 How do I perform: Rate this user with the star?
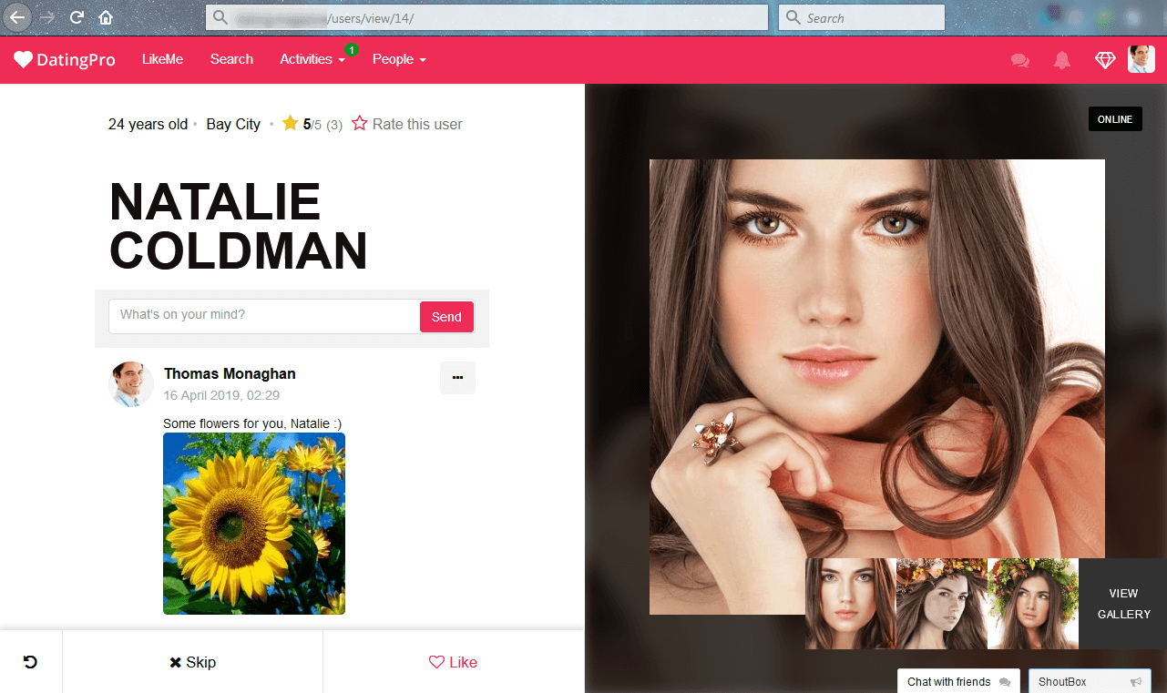click(360, 124)
